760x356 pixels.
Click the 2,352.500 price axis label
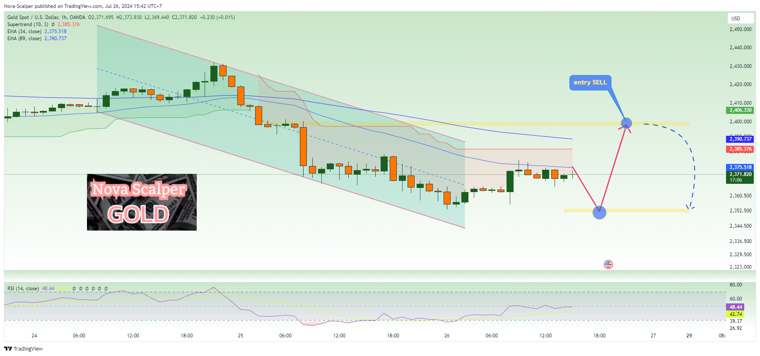(x=740, y=211)
